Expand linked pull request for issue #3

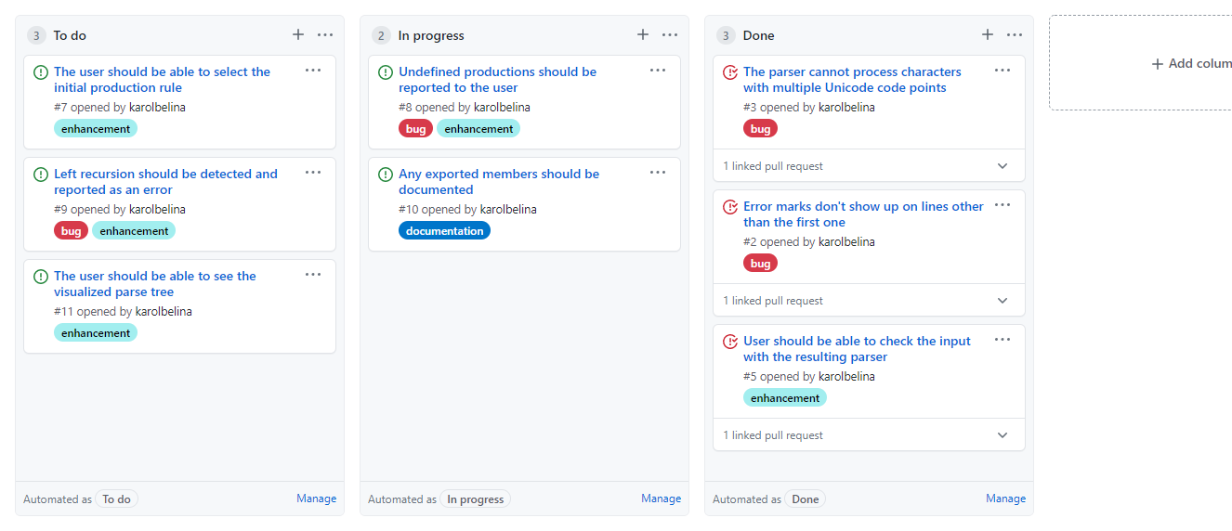1003,166
